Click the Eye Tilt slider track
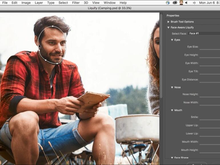This screenshot has height=165, width=220. coord(210,74)
